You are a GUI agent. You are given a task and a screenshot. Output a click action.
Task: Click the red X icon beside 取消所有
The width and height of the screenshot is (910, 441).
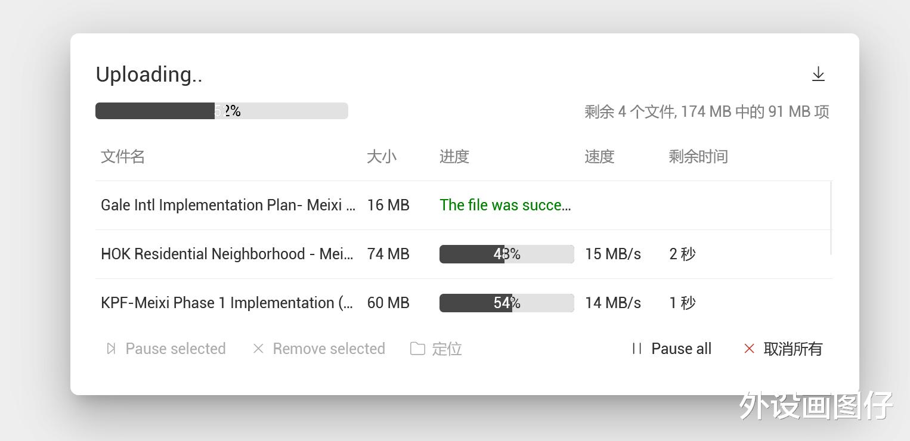749,349
